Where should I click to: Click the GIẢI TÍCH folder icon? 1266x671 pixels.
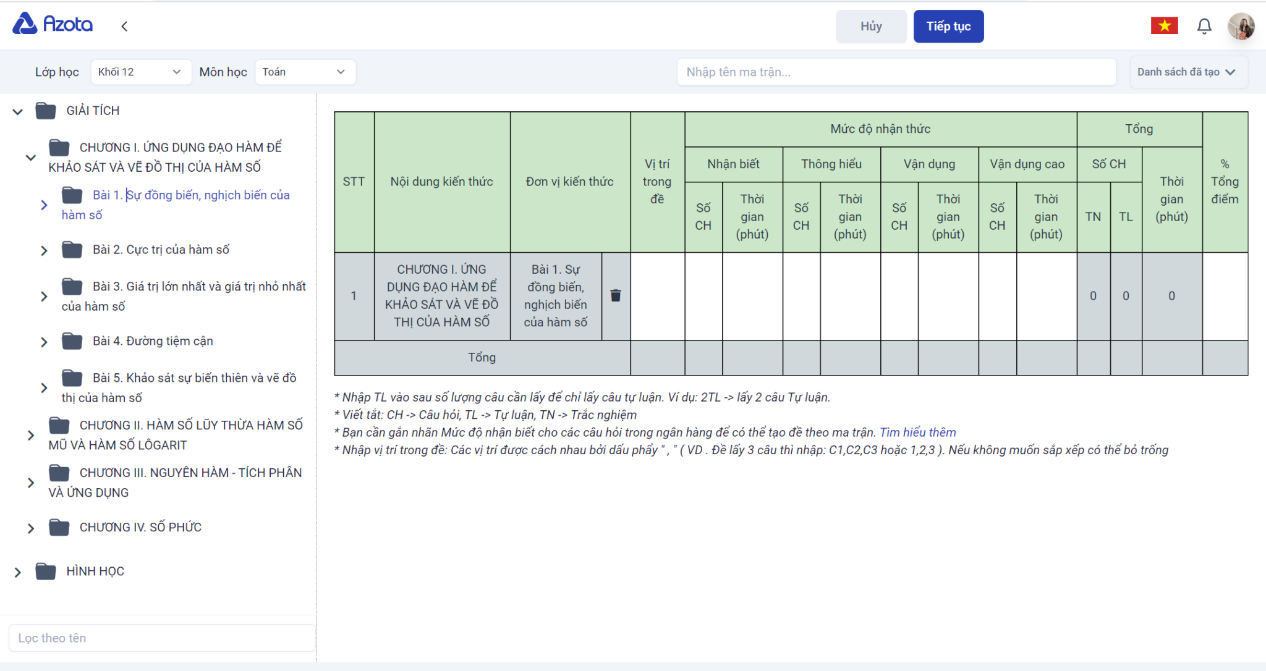(46, 111)
